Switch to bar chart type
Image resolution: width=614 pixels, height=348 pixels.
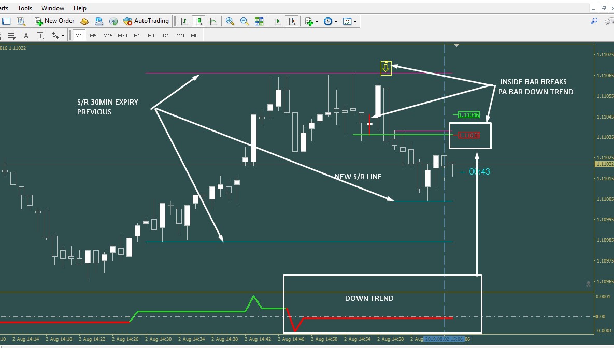(183, 21)
